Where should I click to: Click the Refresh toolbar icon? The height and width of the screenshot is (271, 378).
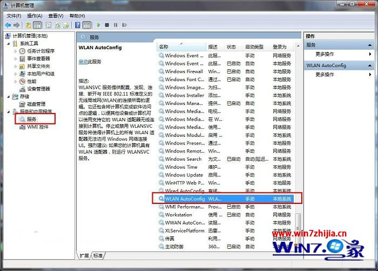(x=58, y=25)
